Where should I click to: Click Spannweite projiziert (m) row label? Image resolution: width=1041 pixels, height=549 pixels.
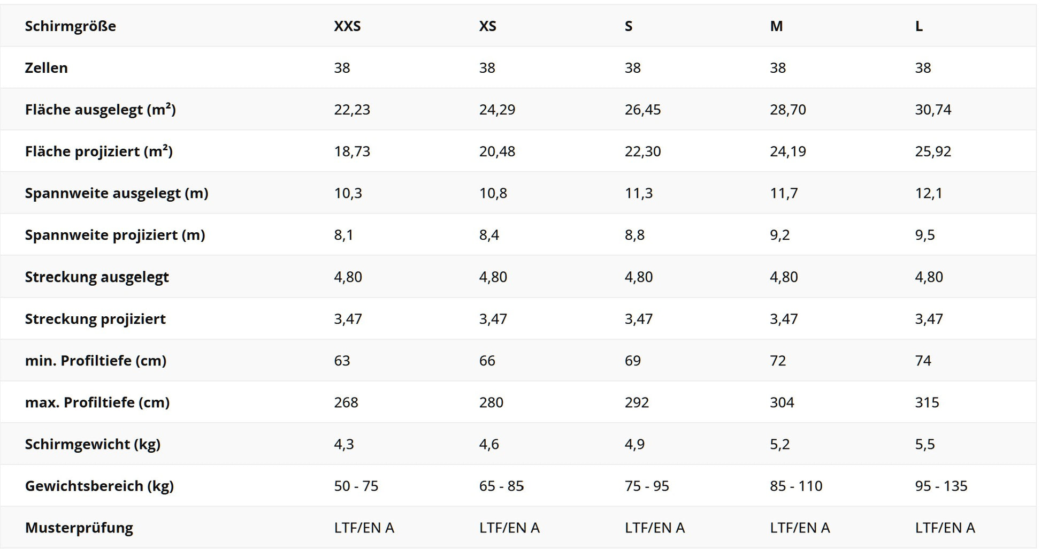(x=114, y=235)
